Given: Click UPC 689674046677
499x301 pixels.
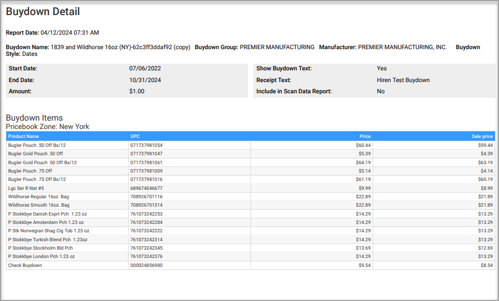Looking at the screenshot, I should 146,188.
